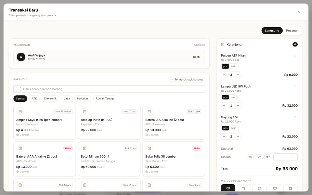Click Stok 51 lembar badge
The height and width of the screenshot is (195, 312).
(63, 111)
